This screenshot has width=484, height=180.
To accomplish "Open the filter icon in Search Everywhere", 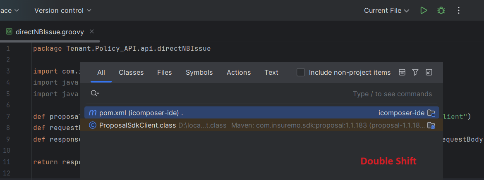I will pos(415,72).
